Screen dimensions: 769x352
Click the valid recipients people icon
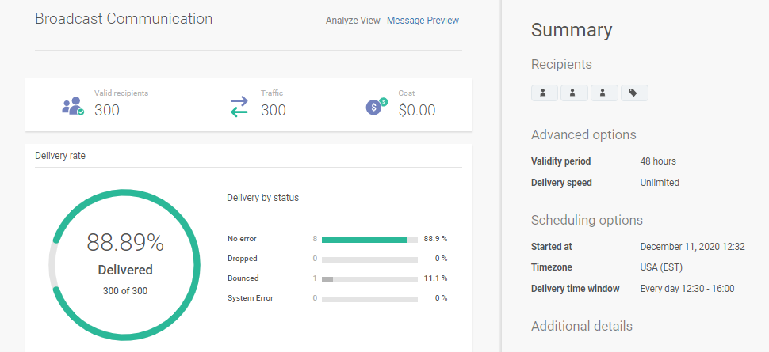pyautogui.click(x=73, y=106)
